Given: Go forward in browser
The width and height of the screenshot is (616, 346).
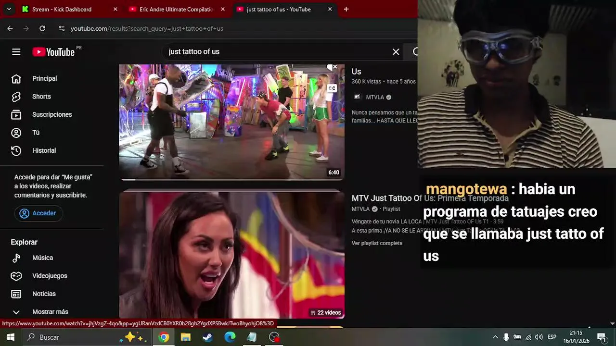Looking at the screenshot, I should [x=26, y=28].
